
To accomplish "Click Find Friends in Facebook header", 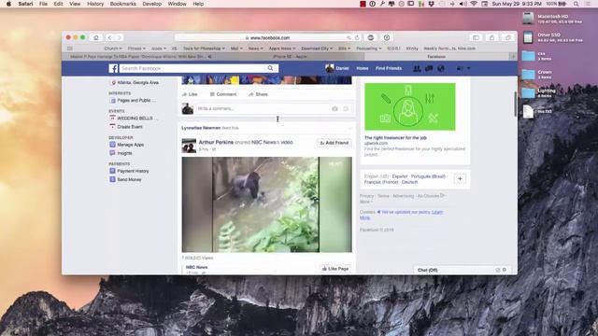I will (389, 68).
